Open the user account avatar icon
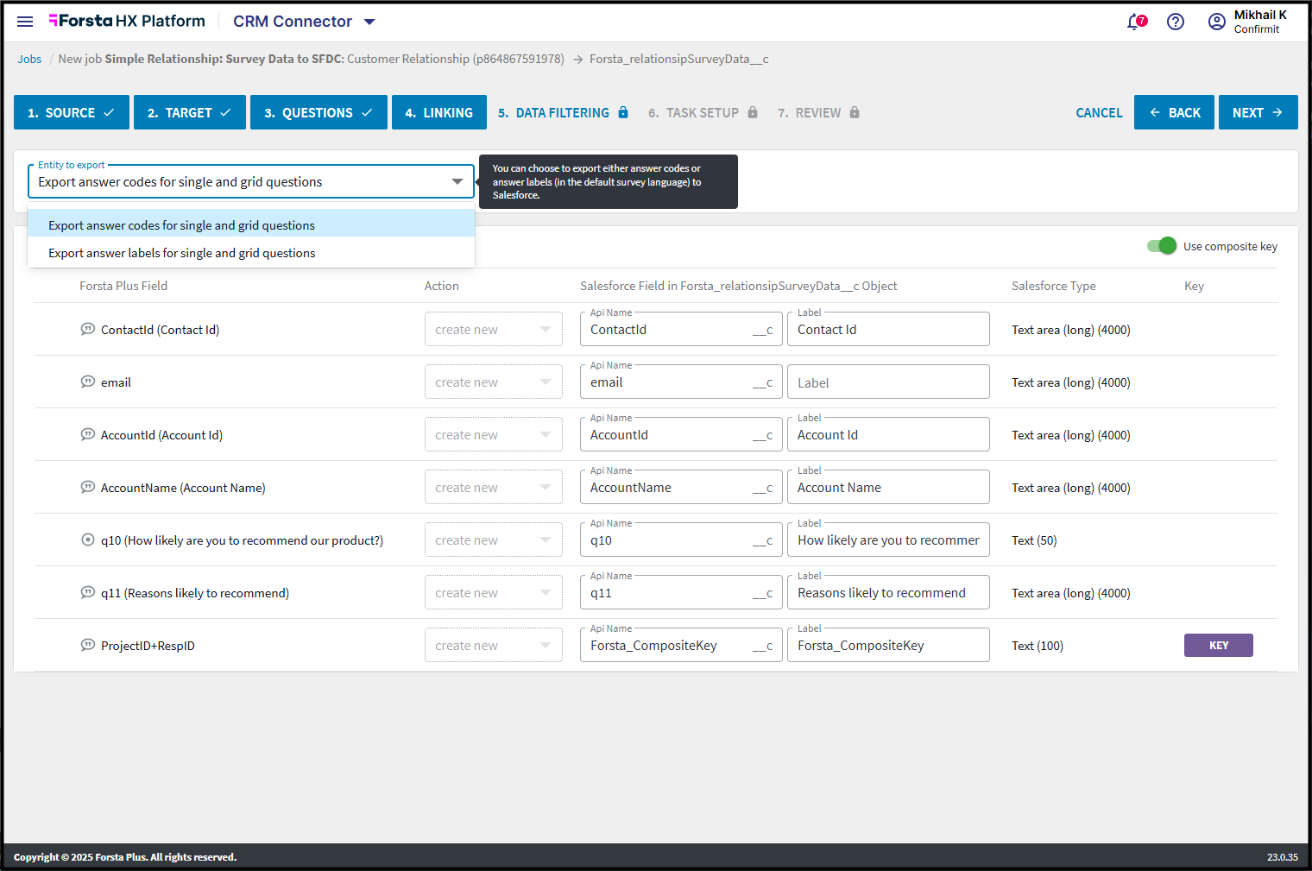 (x=1217, y=22)
